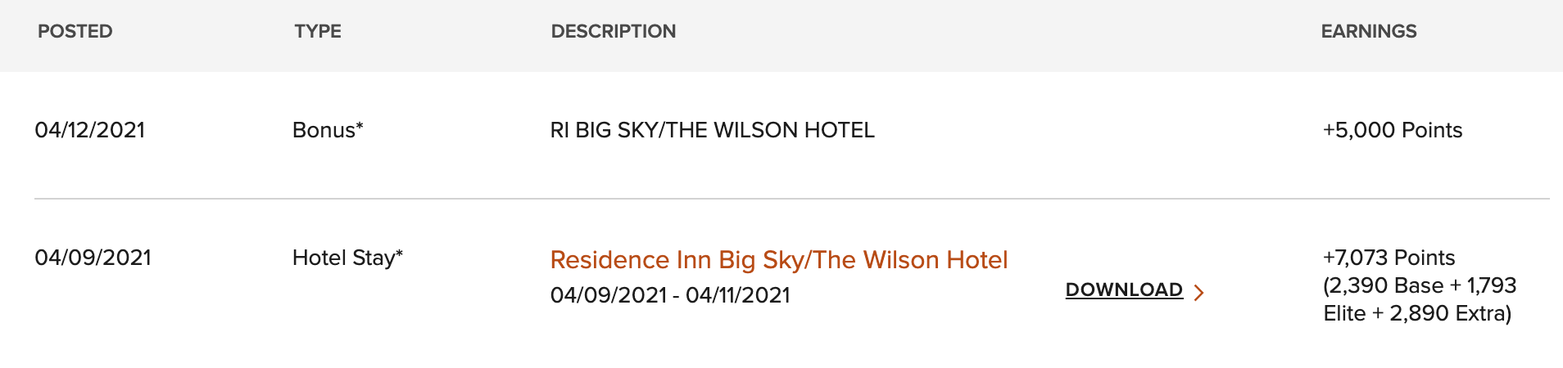Click the 1,793 points figure

(x=1491, y=285)
